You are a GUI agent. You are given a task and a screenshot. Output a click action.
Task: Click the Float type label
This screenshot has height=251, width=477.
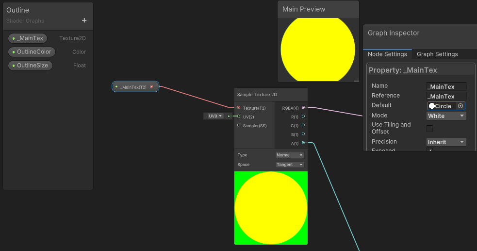(80, 66)
